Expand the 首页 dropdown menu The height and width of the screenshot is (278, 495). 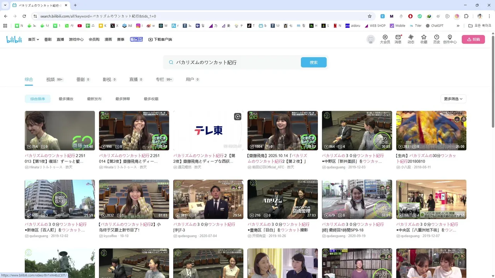tap(33, 39)
